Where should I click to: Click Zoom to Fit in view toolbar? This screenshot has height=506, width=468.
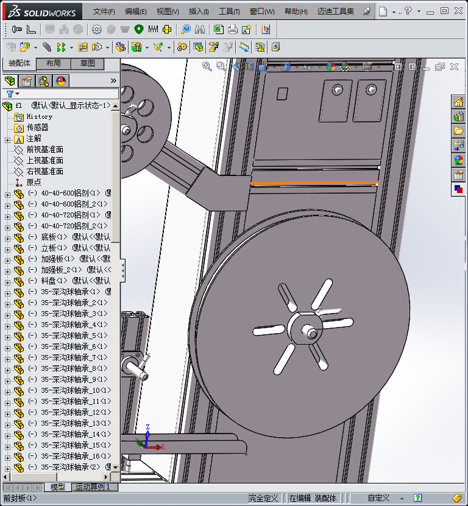coord(207,66)
